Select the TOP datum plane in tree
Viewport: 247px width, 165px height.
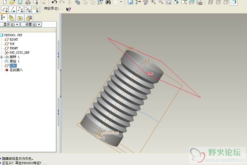[x=12, y=44]
